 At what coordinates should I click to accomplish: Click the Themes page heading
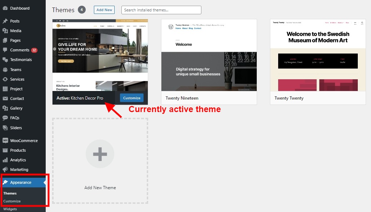[x=63, y=10]
